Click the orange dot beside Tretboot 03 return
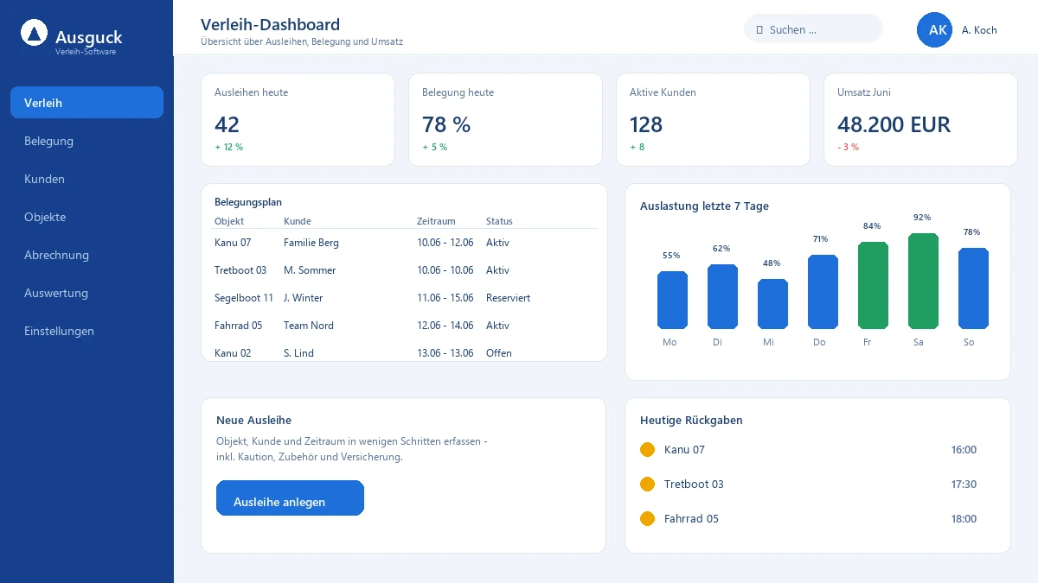This screenshot has width=1038, height=583. point(647,484)
